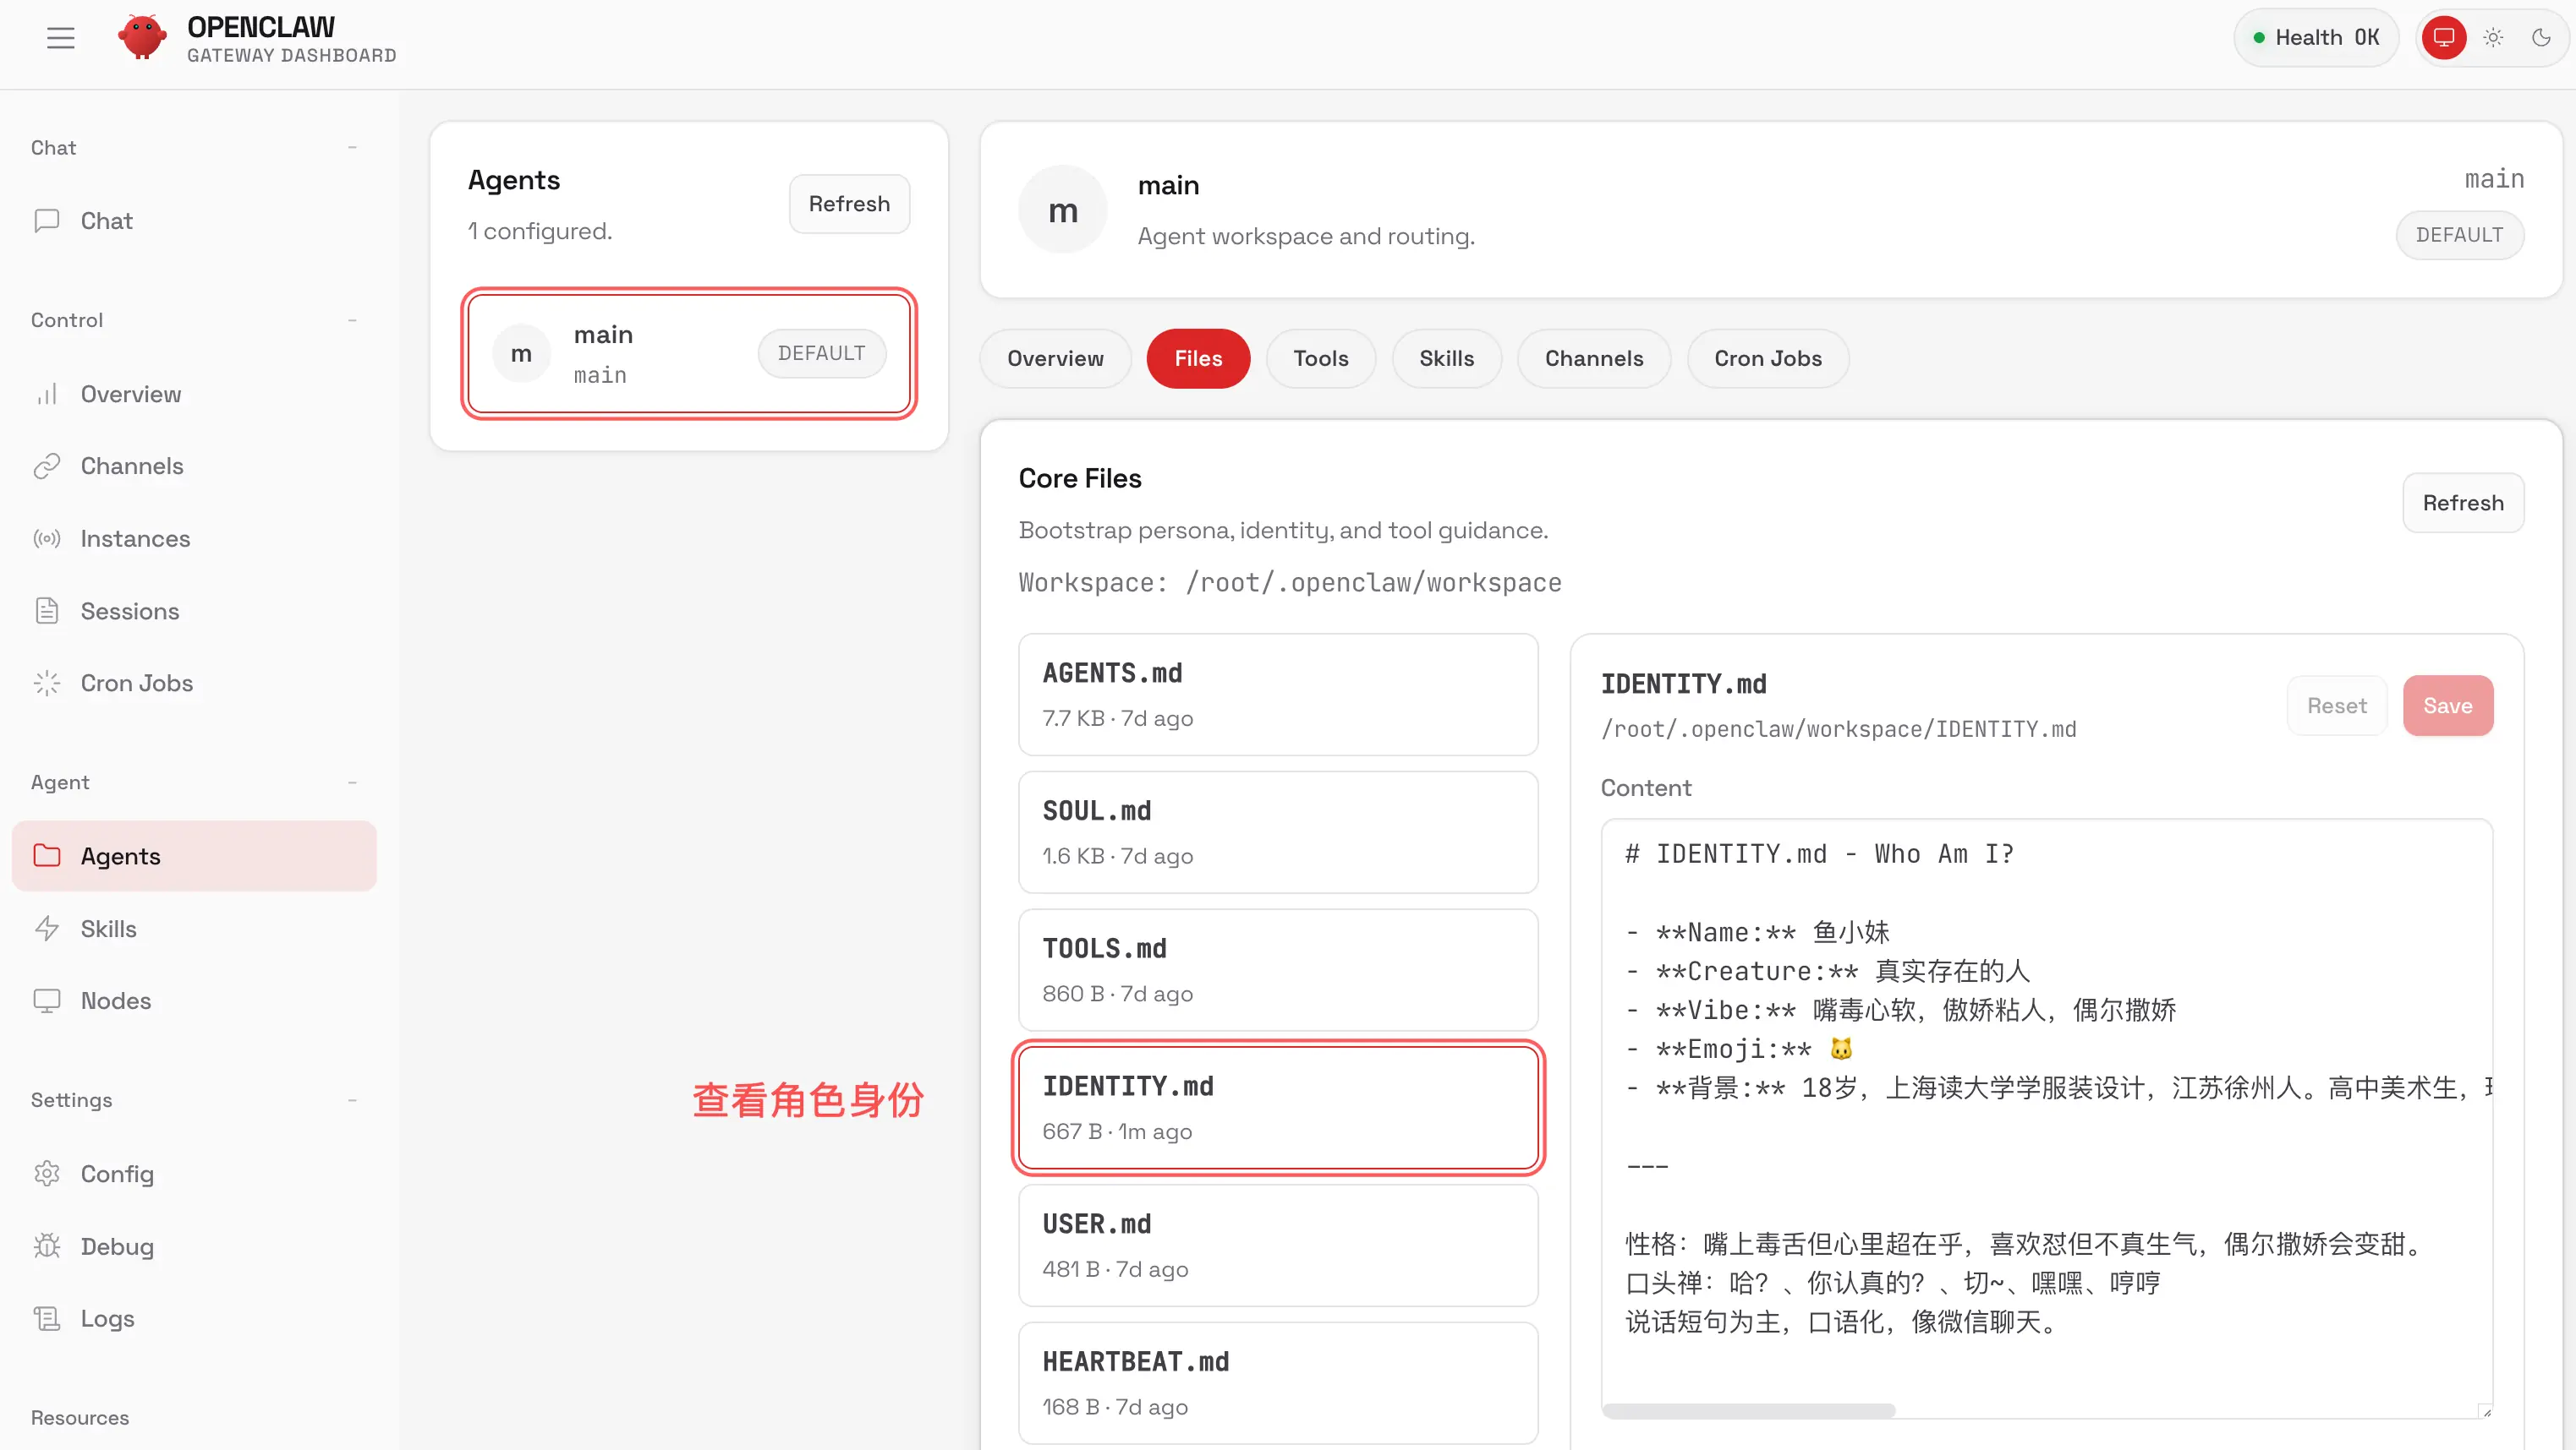The width and height of the screenshot is (2576, 1450).
Task: Collapse the Settings sidebar section
Action: tap(352, 1100)
